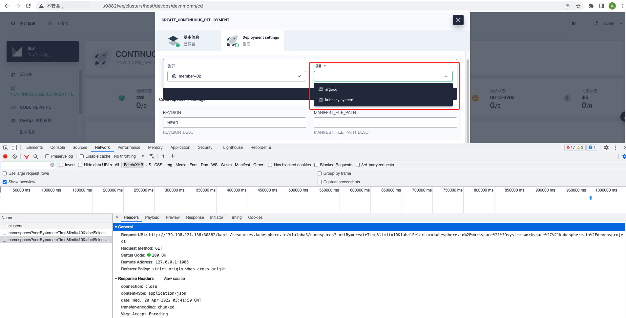This screenshot has width=626, height=318.
Task: Reload the page with the refresh icon
Action: (x=28, y=6)
